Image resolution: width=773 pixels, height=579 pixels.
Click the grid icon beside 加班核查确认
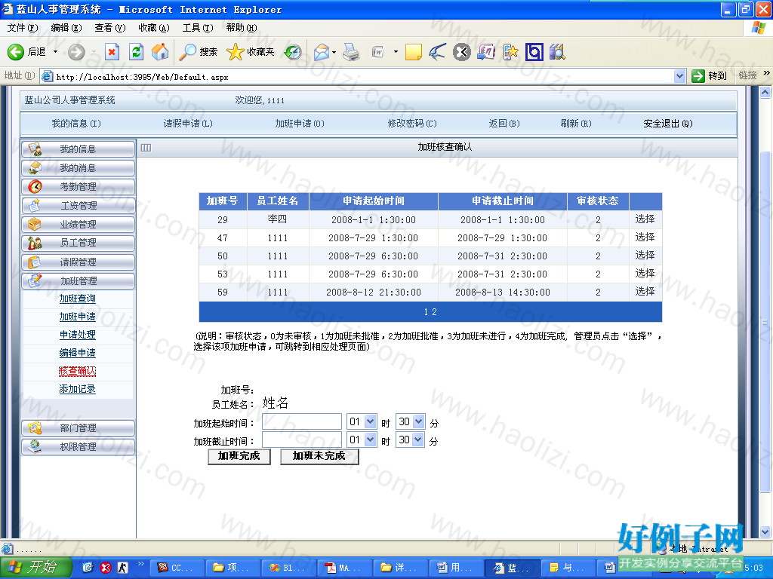coord(146,147)
